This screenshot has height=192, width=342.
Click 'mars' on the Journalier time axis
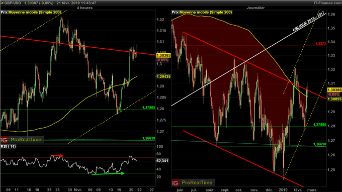(312, 190)
